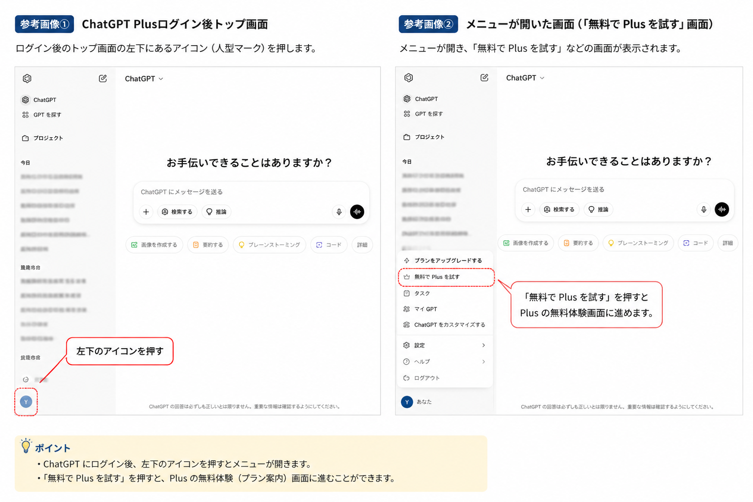753x502 pixels.
Task: Open the ChatGPT model dropdown in reference image ①
Action: [144, 79]
